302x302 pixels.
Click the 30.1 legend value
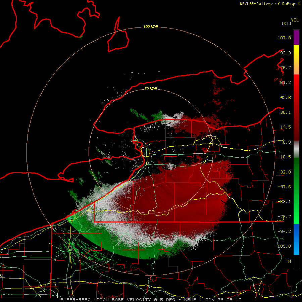point(286,112)
